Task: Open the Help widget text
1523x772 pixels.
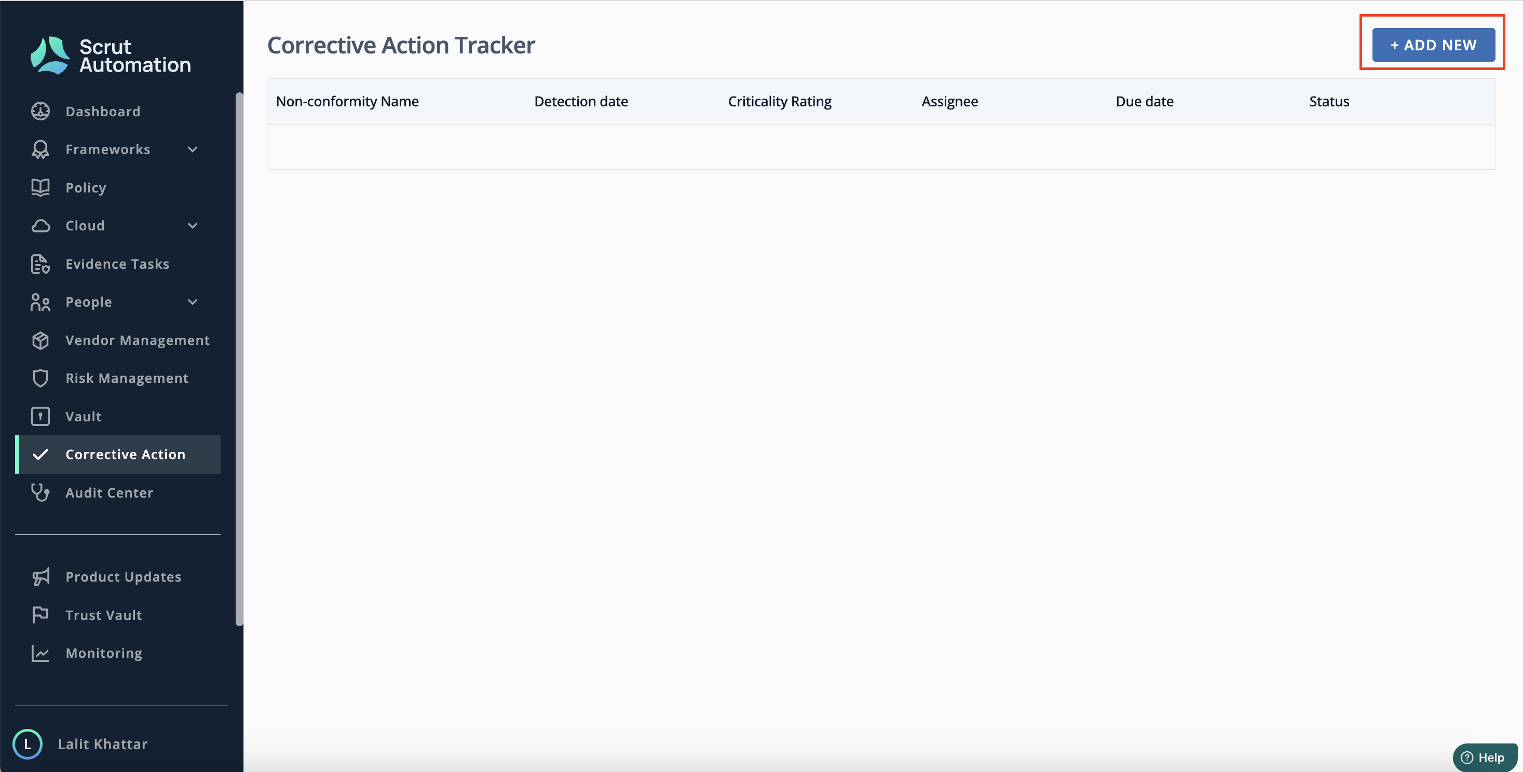Action: click(1491, 758)
